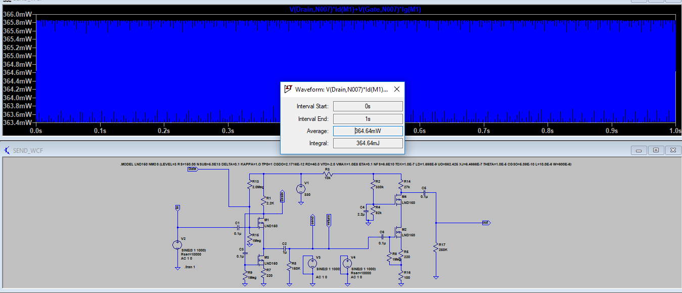This screenshot has height=293, width=682.
Task: Close the Waveform dialog
Action: coord(396,89)
